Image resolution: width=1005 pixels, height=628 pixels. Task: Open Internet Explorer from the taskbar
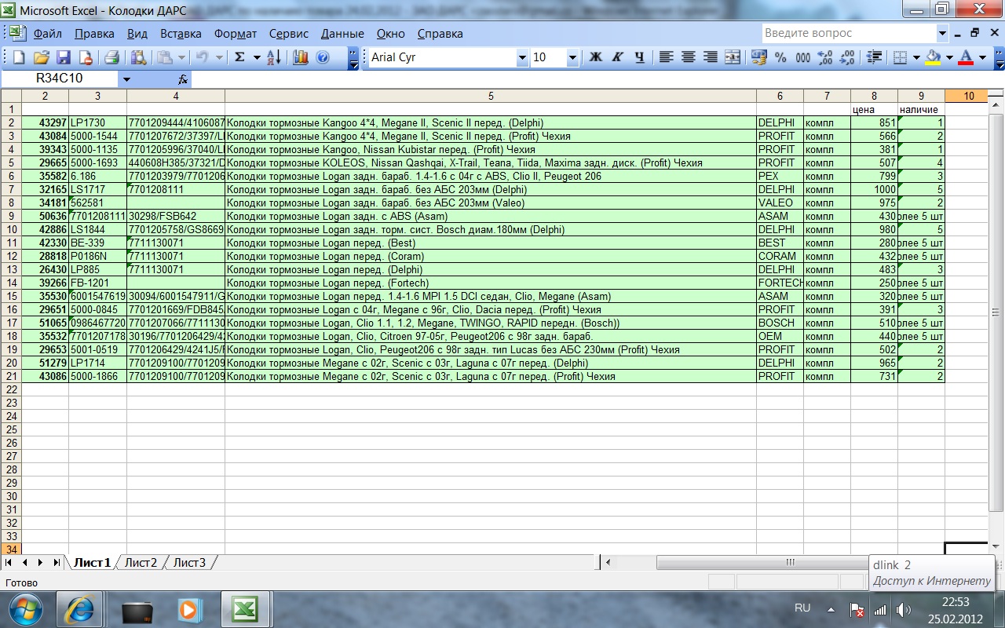pyautogui.click(x=79, y=608)
